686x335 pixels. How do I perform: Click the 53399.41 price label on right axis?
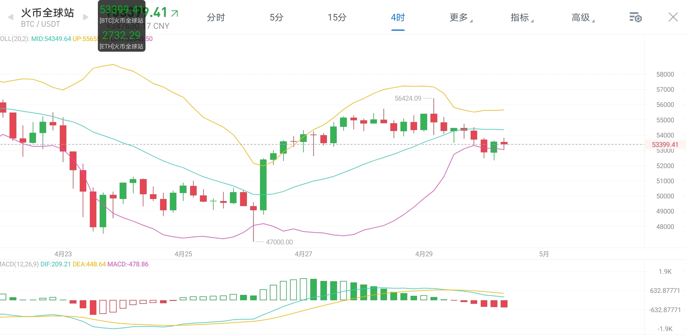coord(665,145)
